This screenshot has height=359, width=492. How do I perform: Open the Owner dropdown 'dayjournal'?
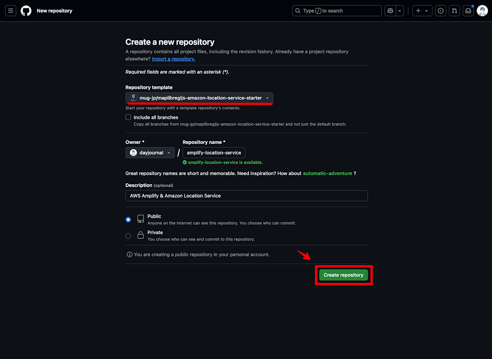tap(150, 153)
